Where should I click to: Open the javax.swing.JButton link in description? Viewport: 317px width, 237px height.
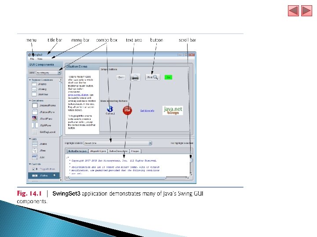(x=78, y=95)
